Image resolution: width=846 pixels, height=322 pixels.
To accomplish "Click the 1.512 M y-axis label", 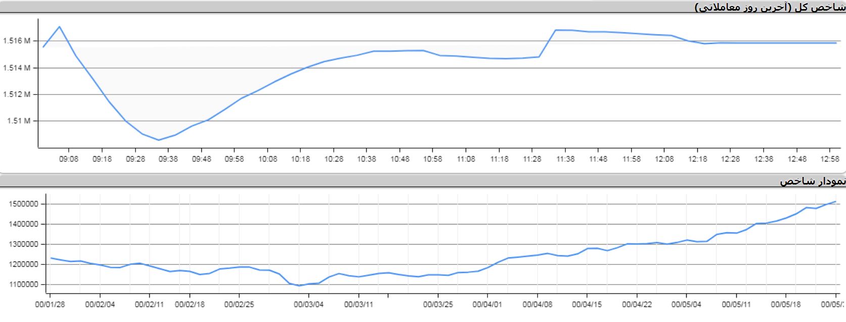I will coord(17,95).
